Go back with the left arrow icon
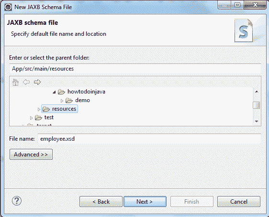Screen dimensions: 269x217 coord(26,82)
